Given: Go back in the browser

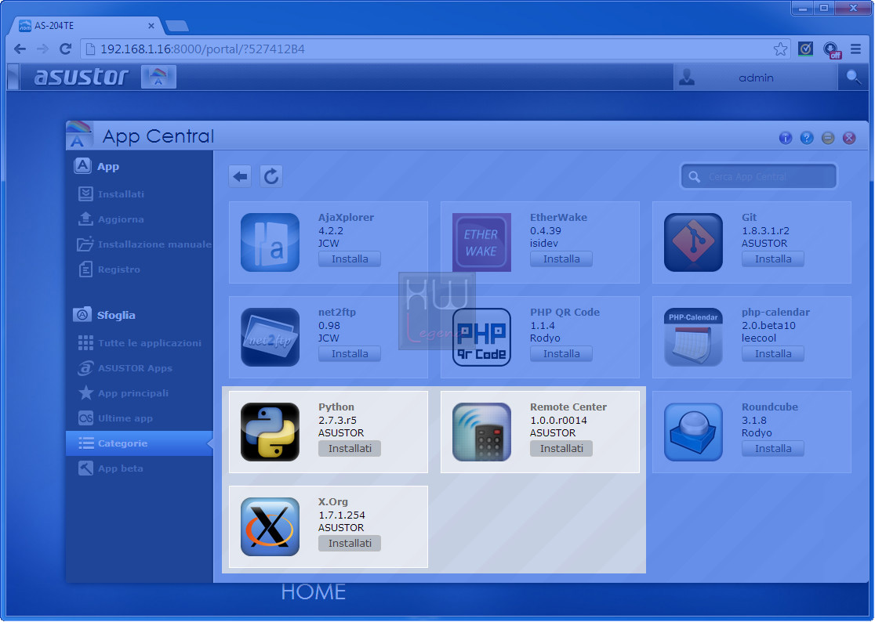Looking at the screenshot, I should coord(20,49).
